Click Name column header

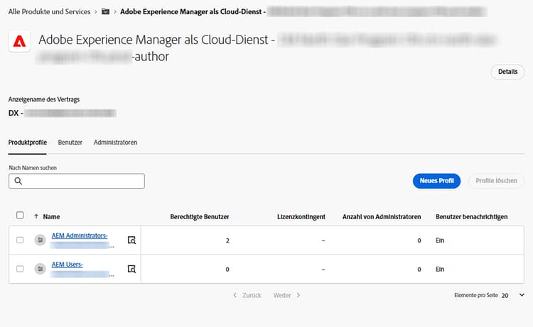click(x=51, y=216)
